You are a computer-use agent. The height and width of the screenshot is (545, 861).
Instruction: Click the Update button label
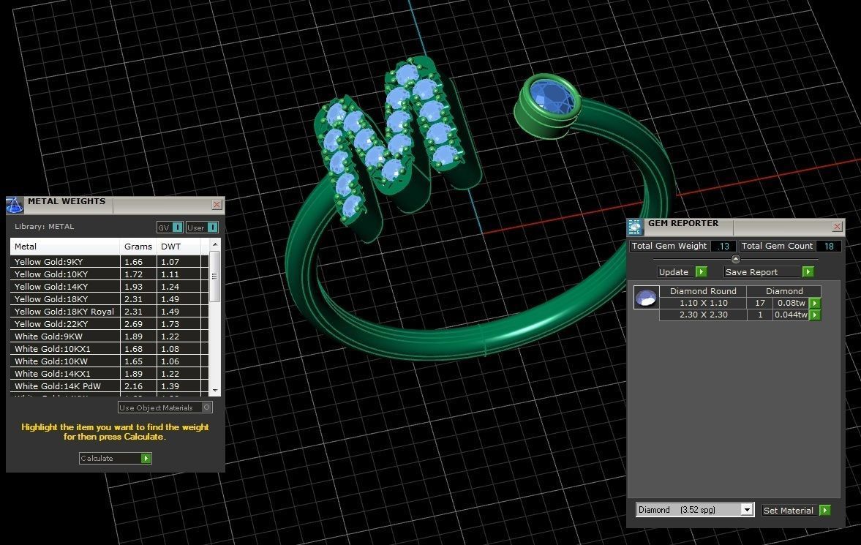pyautogui.click(x=673, y=272)
